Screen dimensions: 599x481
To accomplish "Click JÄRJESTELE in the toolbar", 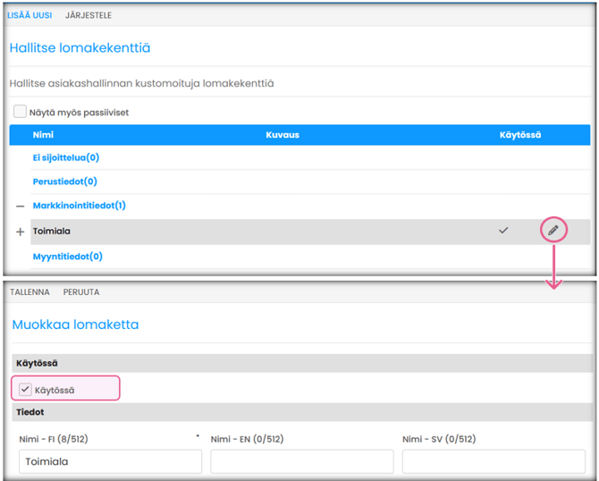I will [x=89, y=16].
